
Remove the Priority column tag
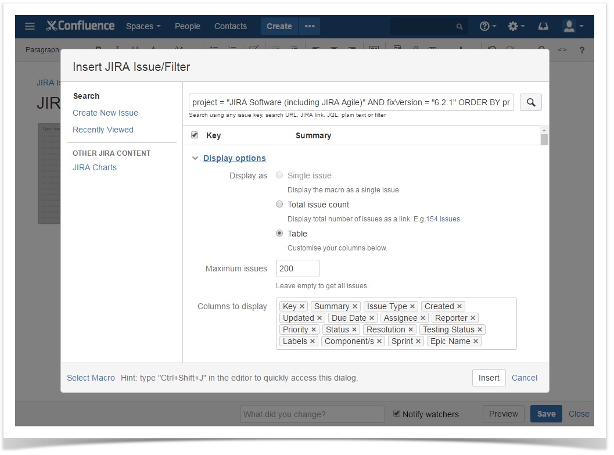pos(314,330)
